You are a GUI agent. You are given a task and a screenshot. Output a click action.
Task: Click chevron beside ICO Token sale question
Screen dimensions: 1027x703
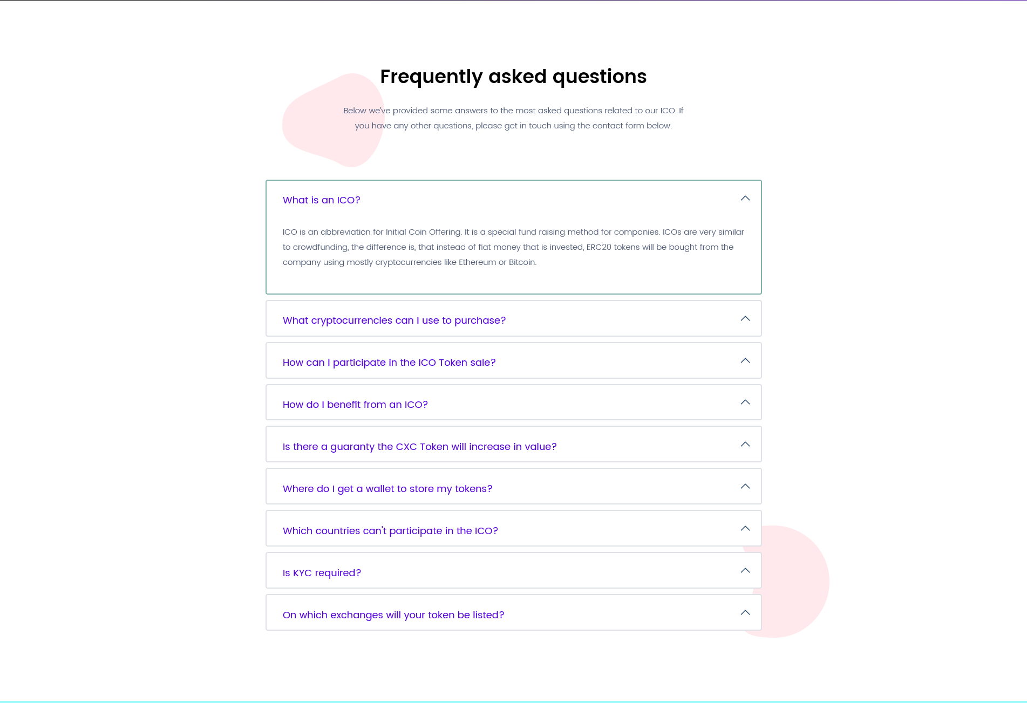(745, 361)
